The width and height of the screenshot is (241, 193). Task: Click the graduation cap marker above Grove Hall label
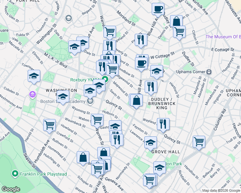151,143
